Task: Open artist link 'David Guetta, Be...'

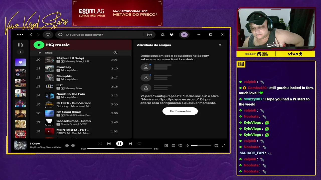Action: [x=78, y=115]
